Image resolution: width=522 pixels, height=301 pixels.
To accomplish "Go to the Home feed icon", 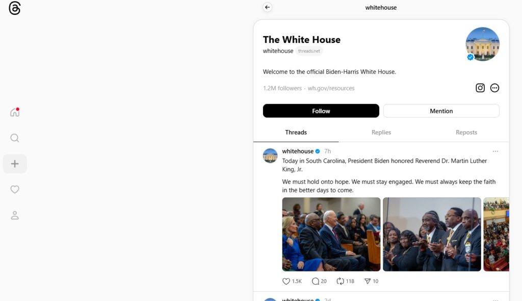I will click(15, 112).
